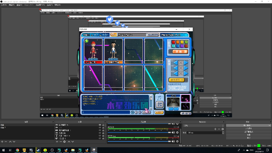Click orange Start button in O2Jam room
The height and width of the screenshot is (153, 272).
[x=180, y=52]
